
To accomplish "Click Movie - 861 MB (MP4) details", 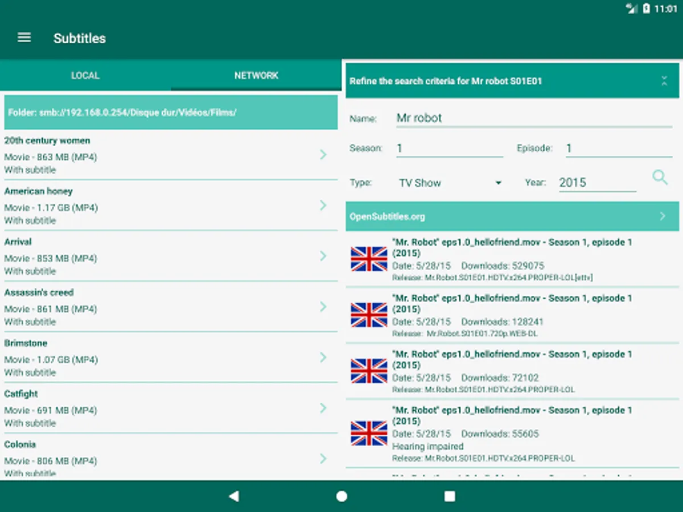I will click(51, 309).
